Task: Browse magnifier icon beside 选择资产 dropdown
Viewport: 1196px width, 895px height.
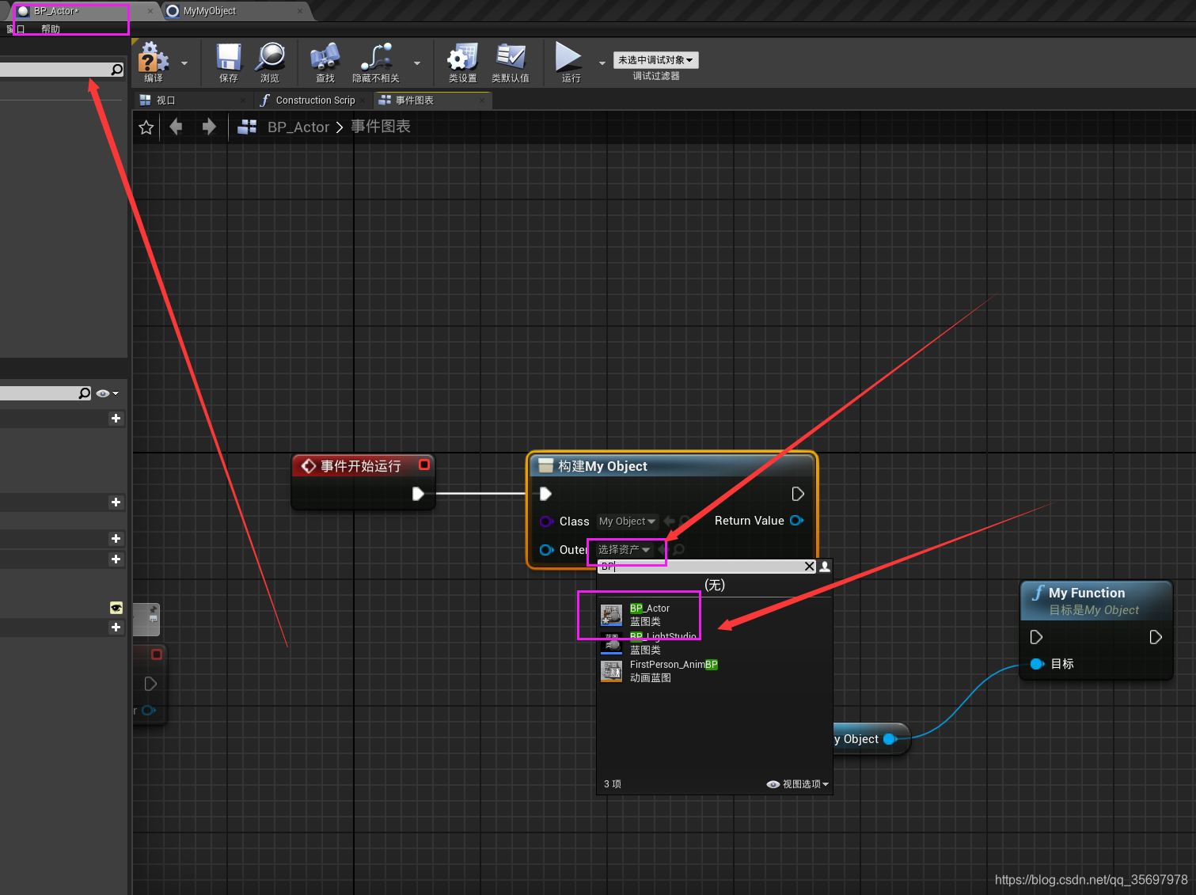Action: (x=678, y=549)
